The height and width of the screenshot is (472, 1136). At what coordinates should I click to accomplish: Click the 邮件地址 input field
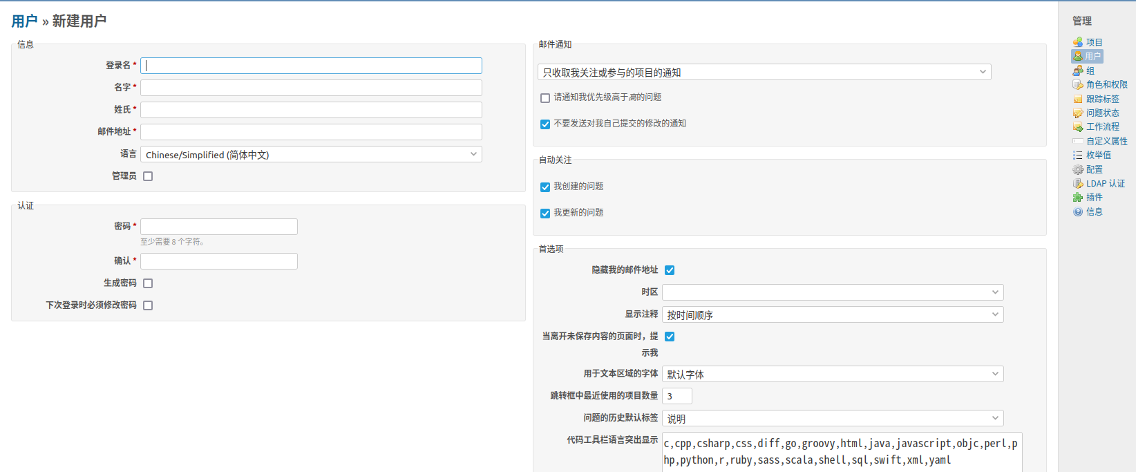point(311,131)
